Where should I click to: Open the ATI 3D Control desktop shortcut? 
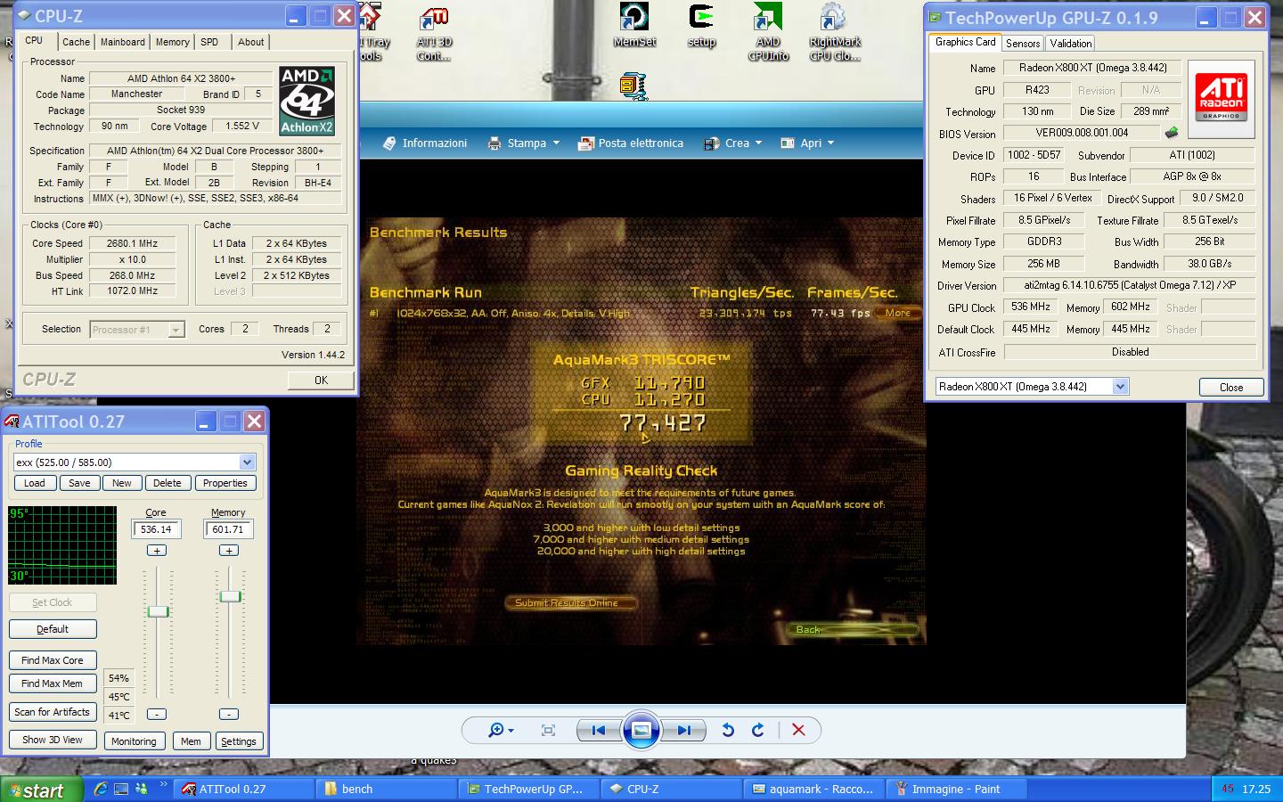(x=434, y=34)
